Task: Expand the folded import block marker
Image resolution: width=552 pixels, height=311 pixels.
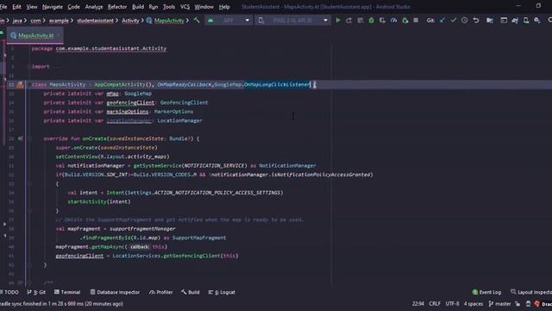Action: pos(29,67)
